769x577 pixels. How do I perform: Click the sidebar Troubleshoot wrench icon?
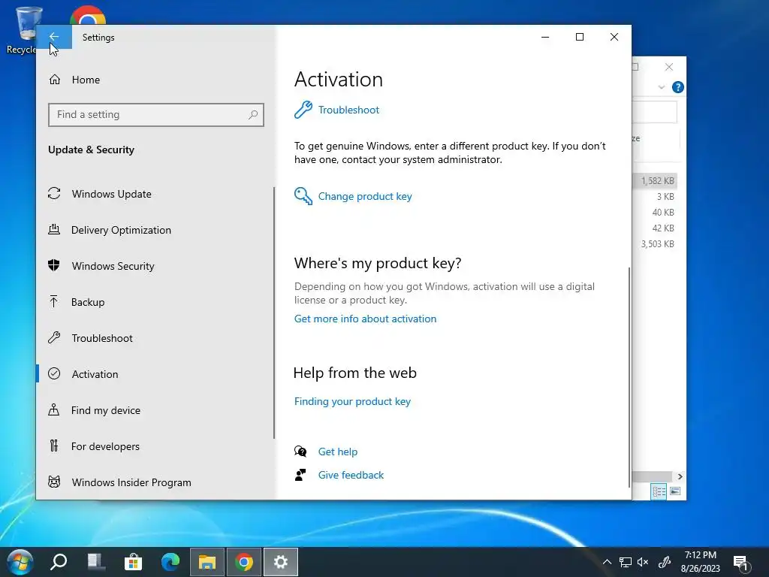coord(54,337)
